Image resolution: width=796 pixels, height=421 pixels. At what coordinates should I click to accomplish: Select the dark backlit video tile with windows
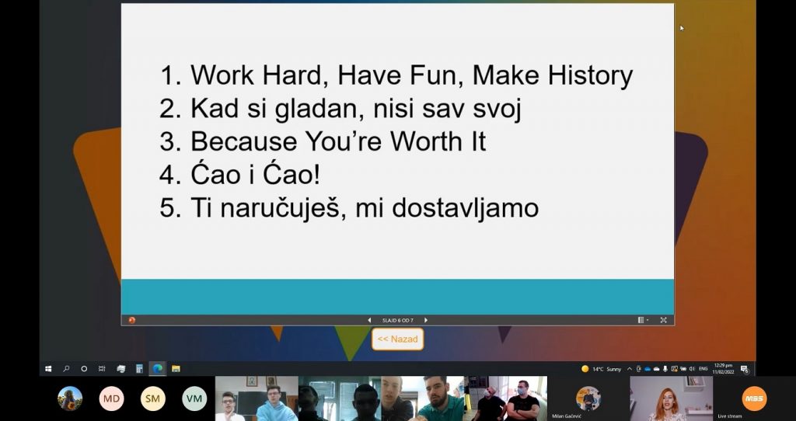click(x=340, y=398)
